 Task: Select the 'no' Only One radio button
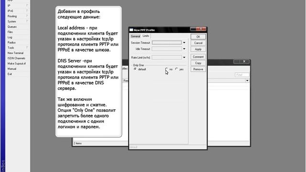(x=166, y=69)
